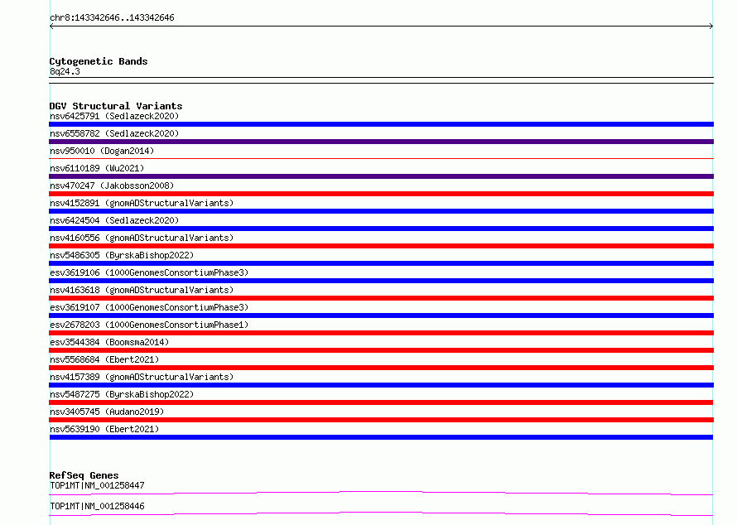Image resolution: width=737 pixels, height=525 pixels.
Task: Open transcript TOP1MT|NM_001258447 label
Action: click(97, 485)
